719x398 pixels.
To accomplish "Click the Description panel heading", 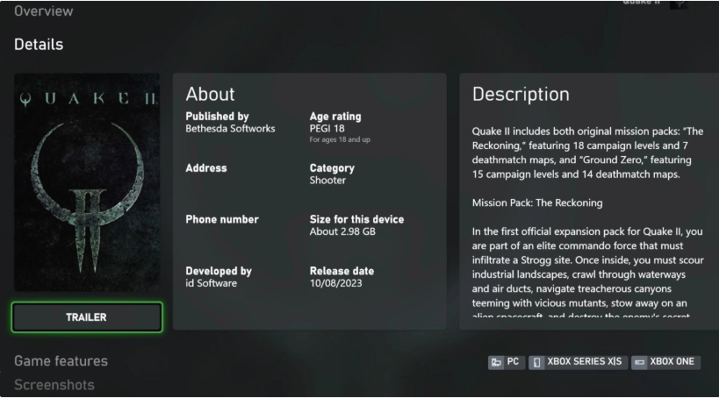I will click(x=521, y=95).
